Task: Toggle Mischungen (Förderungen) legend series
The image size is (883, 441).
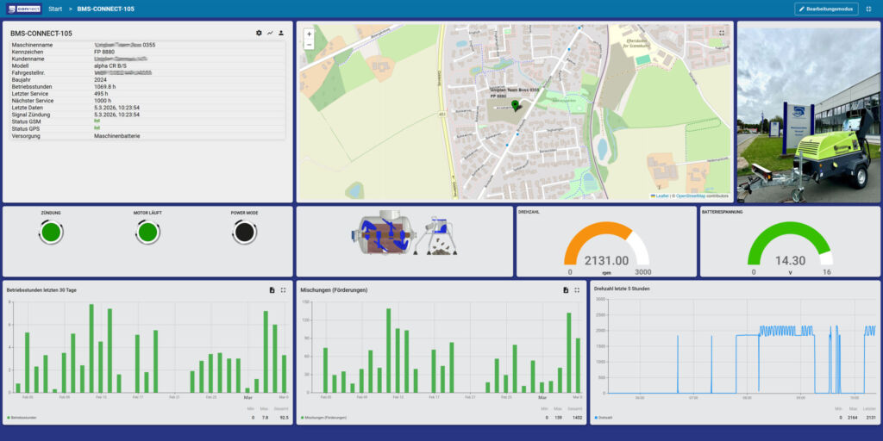Action: tap(324, 418)
